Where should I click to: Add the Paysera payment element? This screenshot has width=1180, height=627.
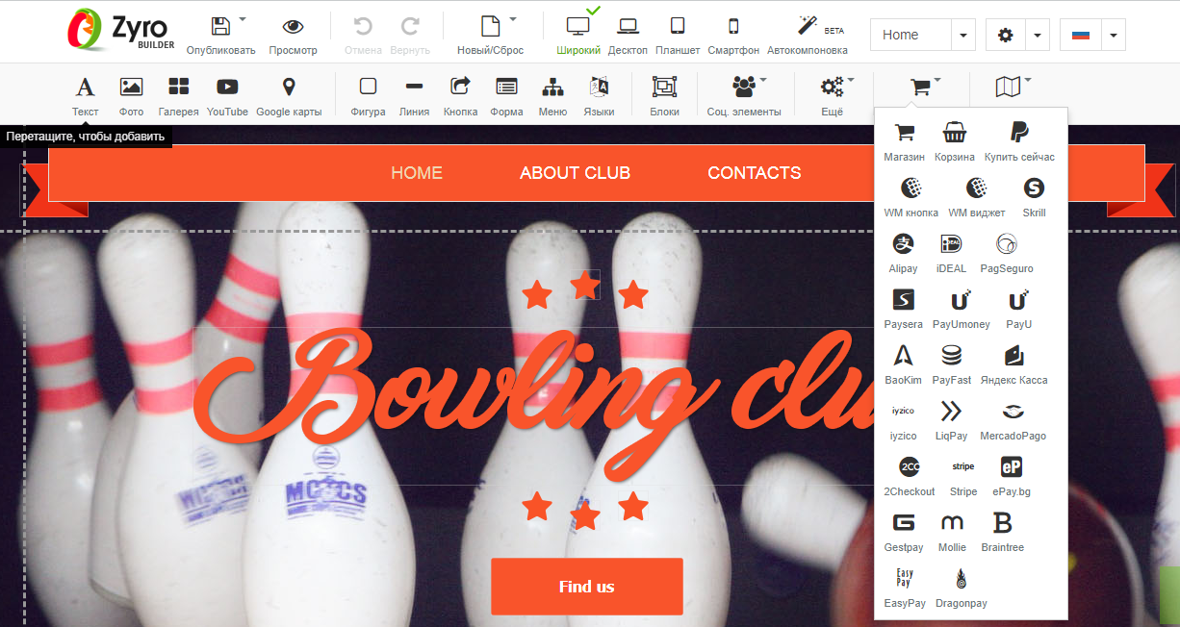[903, 310]
